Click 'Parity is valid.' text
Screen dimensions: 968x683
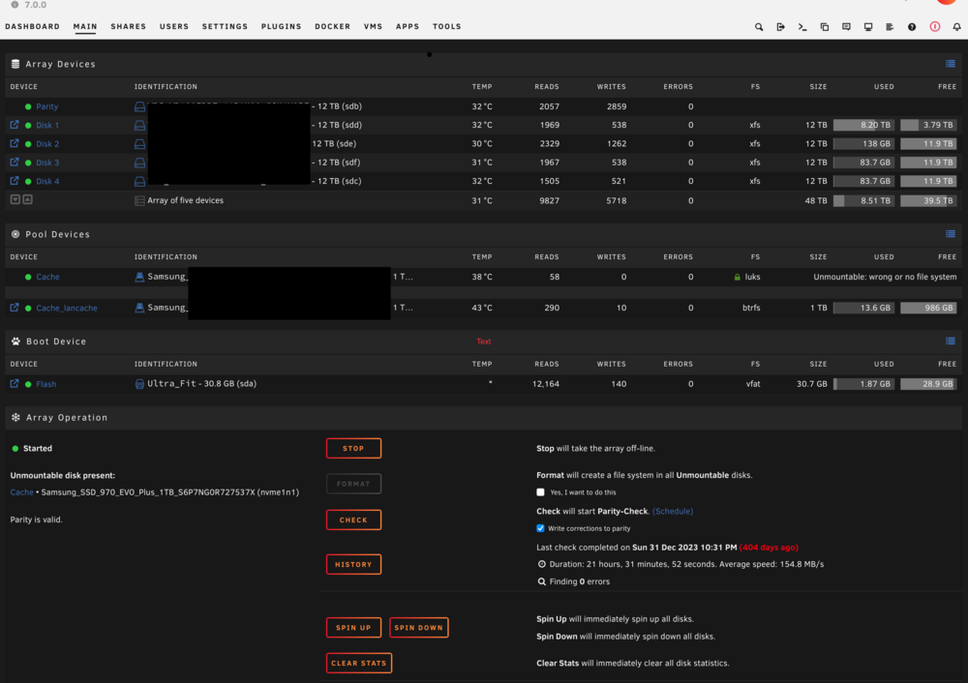coord(37,520)
